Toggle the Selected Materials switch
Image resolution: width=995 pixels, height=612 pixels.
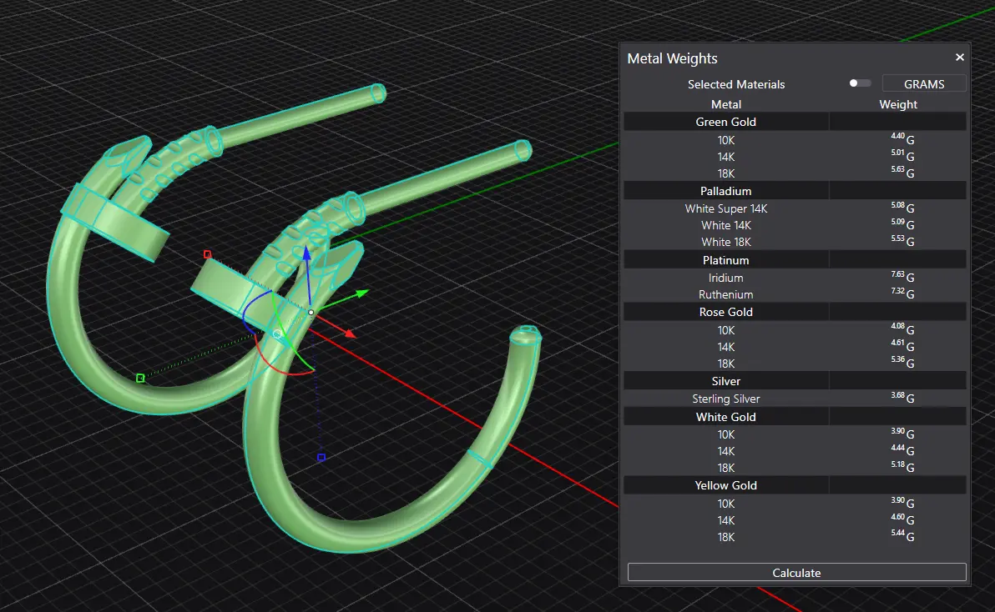click(x=859, y=83)
